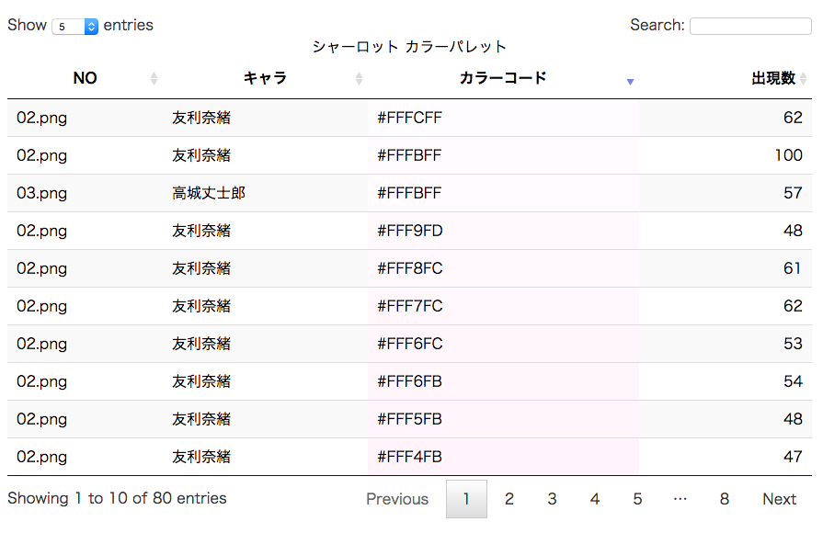The height and width of the screenshot is (533, 823).
Task: Click the Next page link
Action: 780,499
